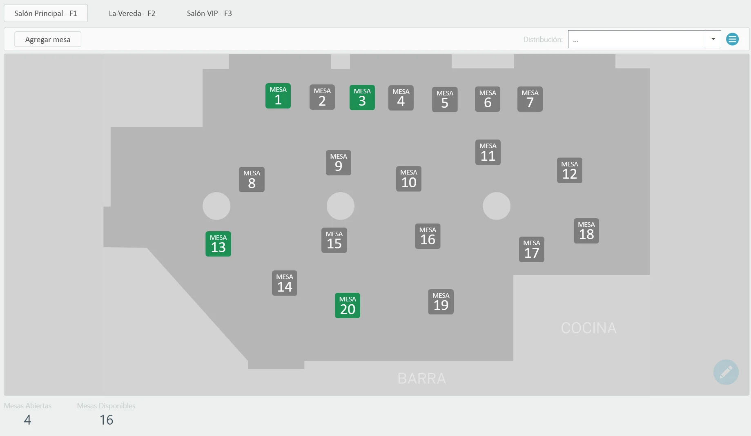Select the Mesa 15 table
Image resolution: width=751 pixels, height=436 pixels.
334,240
